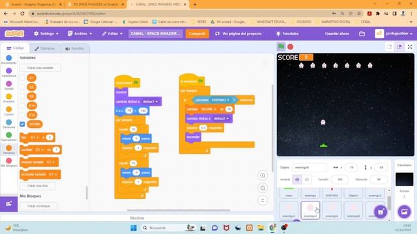Open the choose sprite button
This screenshot has width=417, height=234.
[381, 212]
